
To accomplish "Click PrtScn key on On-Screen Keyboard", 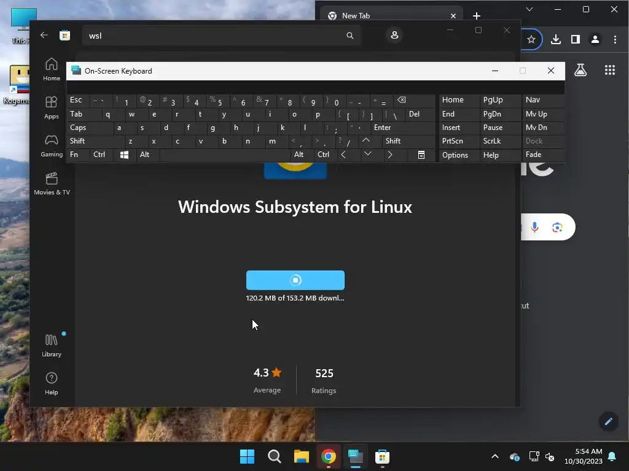I will [x=458, y=141].
